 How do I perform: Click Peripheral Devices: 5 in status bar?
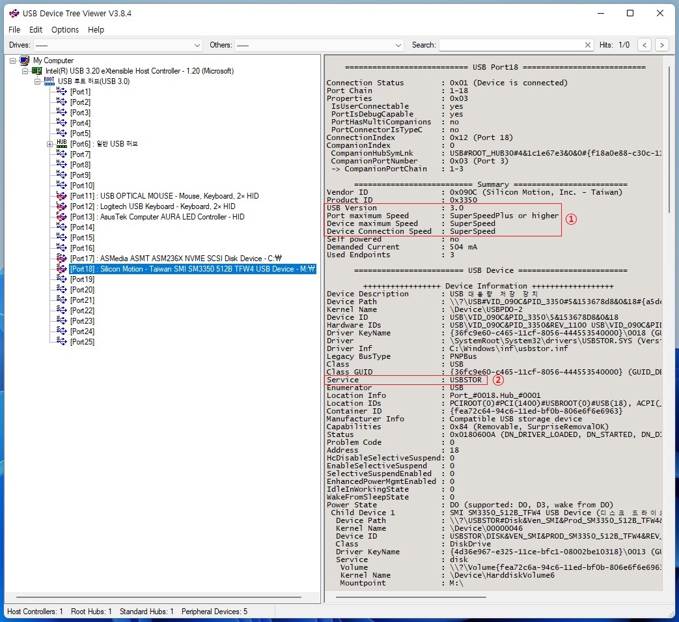(x=214, y=612)
